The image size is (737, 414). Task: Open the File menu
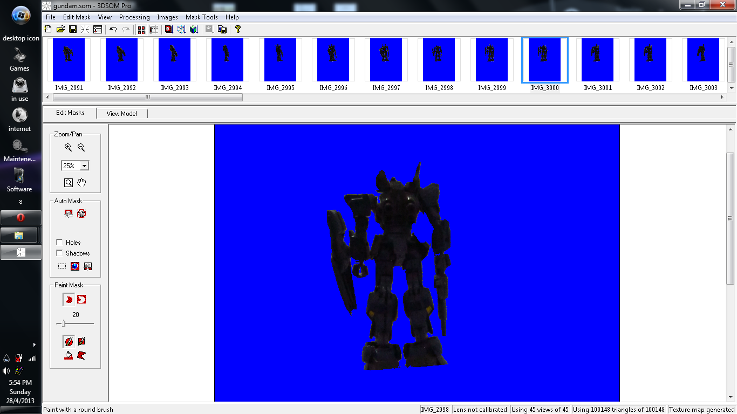pyautogui.click(x=51, y=17)
